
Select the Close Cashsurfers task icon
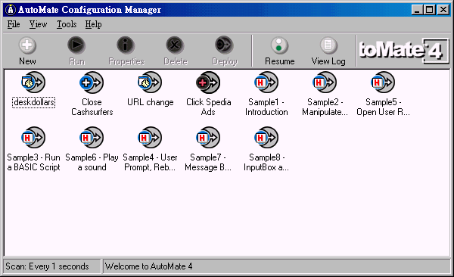click(x=92, y=82)
